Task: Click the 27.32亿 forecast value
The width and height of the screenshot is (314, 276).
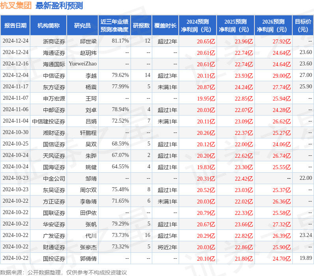Action: pos(282,224)
